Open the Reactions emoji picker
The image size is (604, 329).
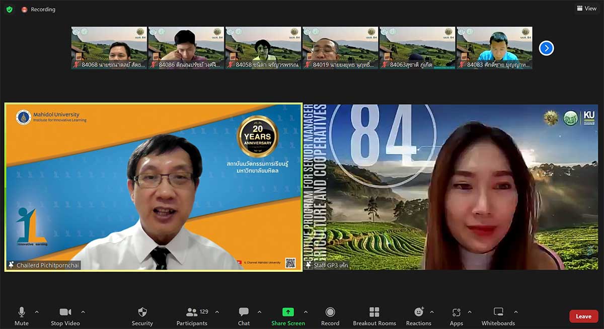418,315
